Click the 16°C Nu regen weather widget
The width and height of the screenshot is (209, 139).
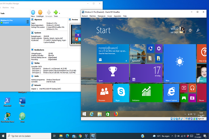click(x=161, y=136)
